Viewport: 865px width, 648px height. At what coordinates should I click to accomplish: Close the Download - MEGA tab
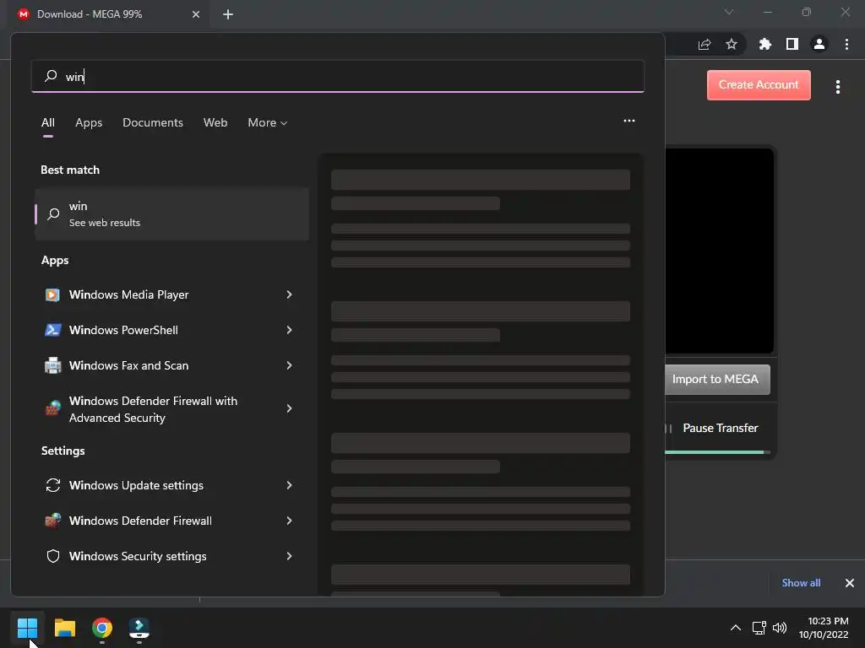(x=196, y=14)
